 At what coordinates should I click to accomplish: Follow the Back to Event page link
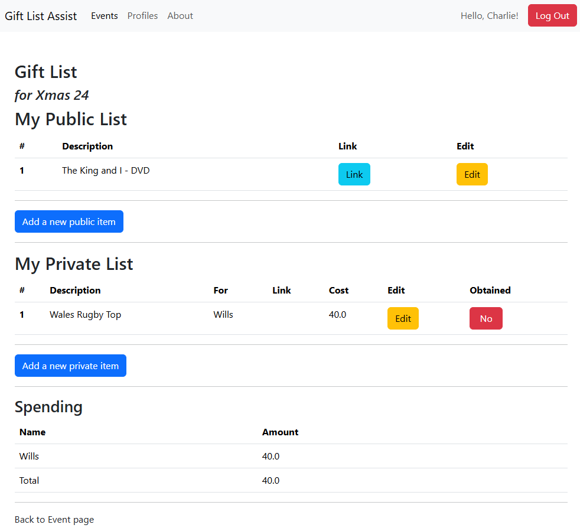click(x=54, y=520)
